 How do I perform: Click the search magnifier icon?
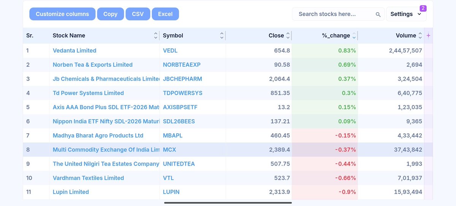click(x=378, y=14)
